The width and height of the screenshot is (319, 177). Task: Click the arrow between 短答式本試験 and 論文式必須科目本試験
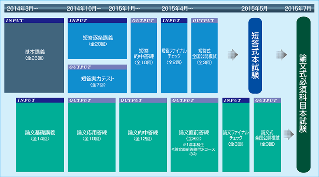point(282,54)
